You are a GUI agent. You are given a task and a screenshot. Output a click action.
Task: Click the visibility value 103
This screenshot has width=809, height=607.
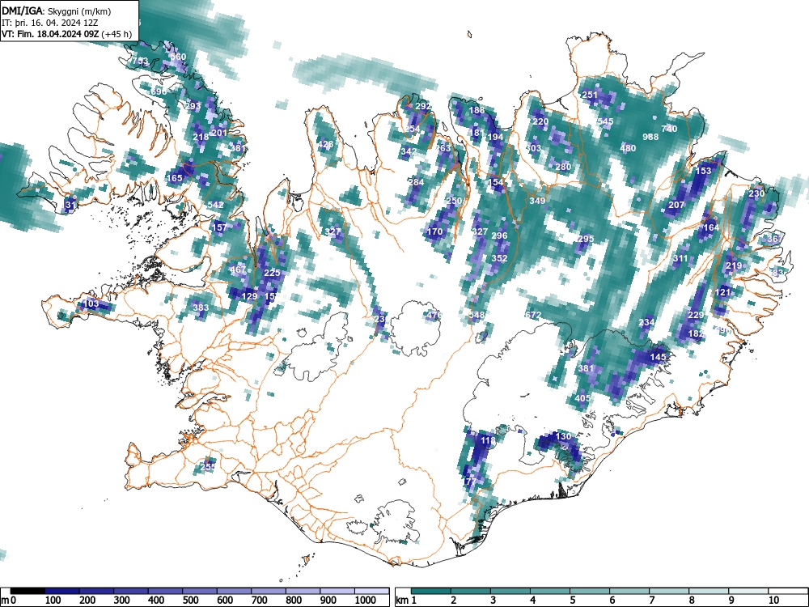[x=91, y=303]
